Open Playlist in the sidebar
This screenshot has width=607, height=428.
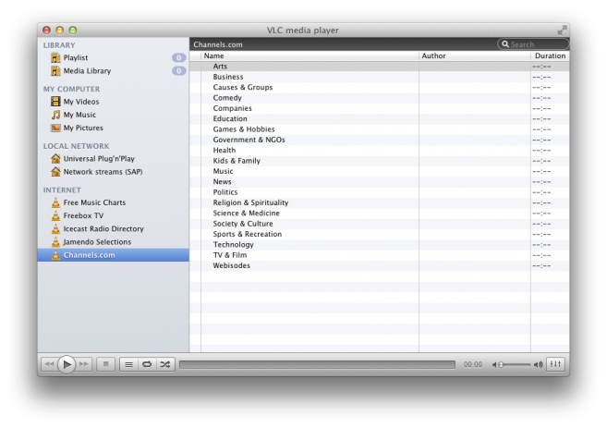pos(113,57)
